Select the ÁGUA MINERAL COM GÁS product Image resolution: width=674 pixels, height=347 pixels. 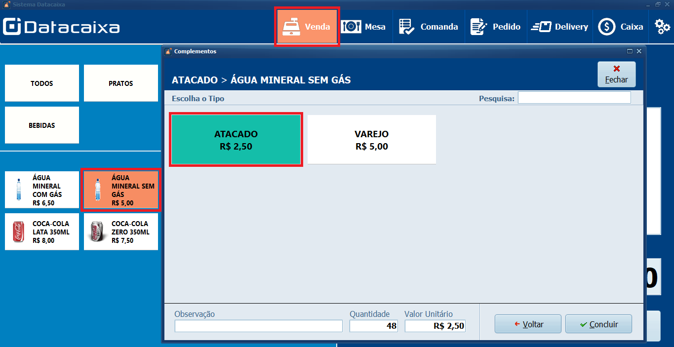coord(41,190)
